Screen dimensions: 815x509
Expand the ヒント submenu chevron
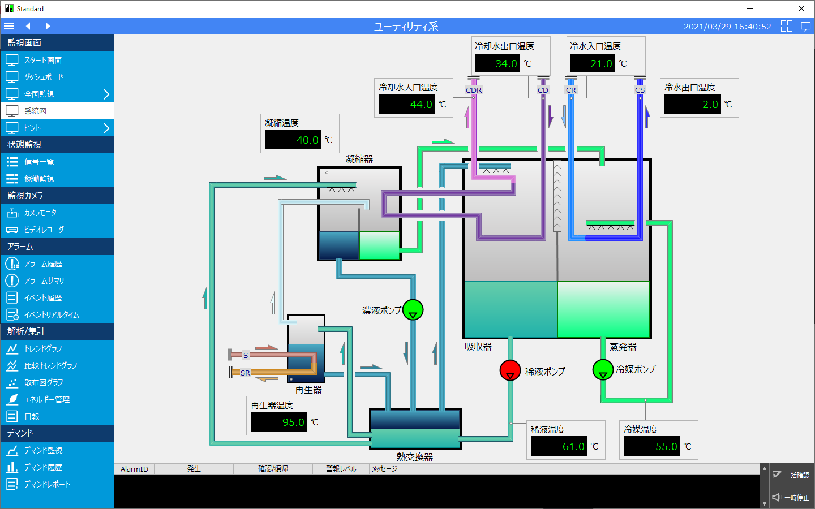pyautogui.click(x=106, y=128)
